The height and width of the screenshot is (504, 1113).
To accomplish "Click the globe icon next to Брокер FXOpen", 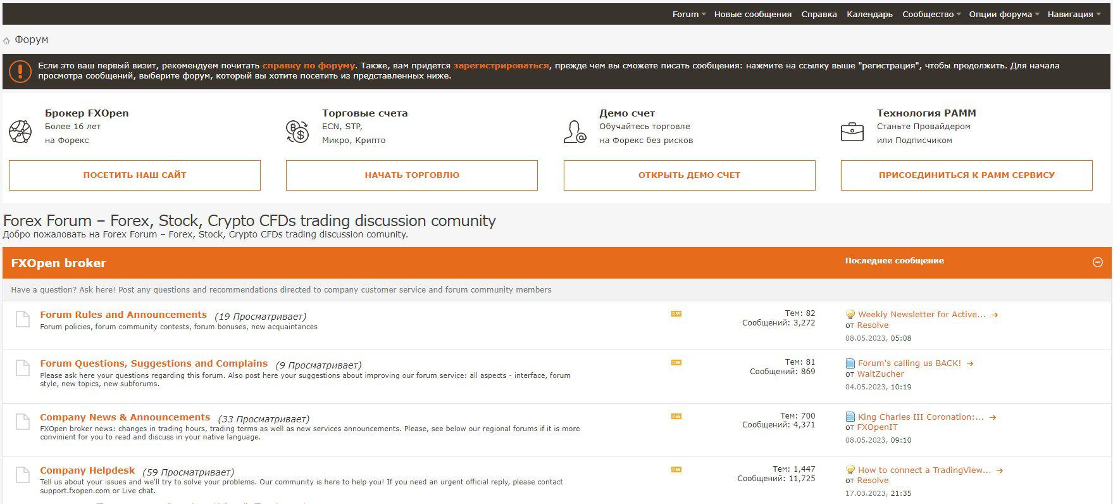I will [20, 132].
